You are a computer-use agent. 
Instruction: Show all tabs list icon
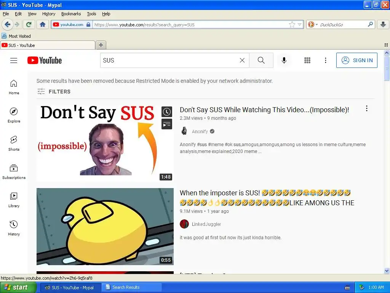[386, 45]
